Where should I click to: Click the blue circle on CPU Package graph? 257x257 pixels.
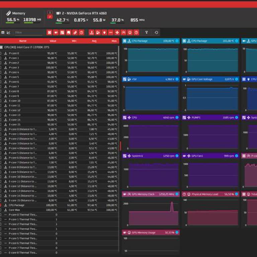[177, 41]
